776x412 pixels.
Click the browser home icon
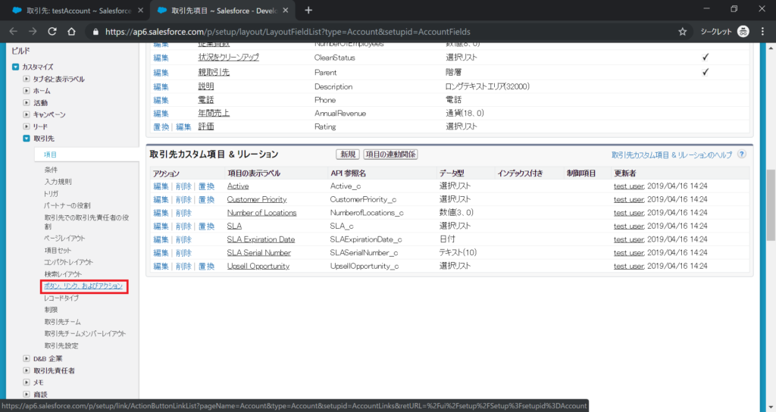coord(71,32)
